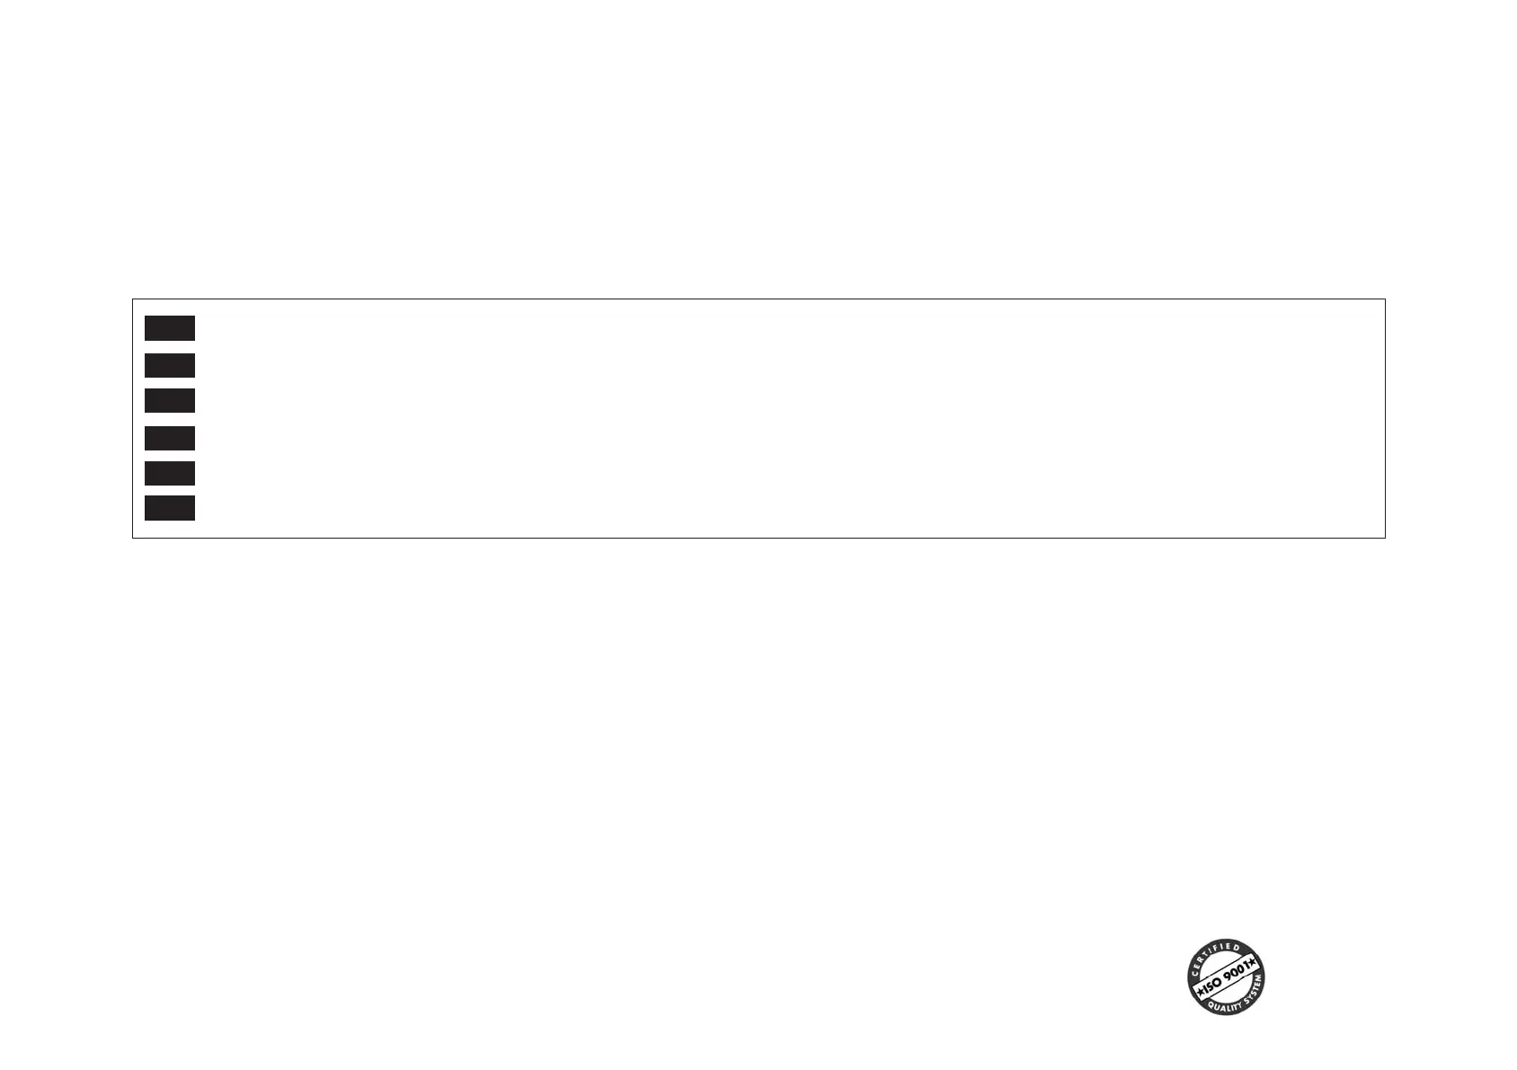Viewport: 1517px width, 1070px height.
Task: Select the fourth black rectangle from the top
Action: 170,438
